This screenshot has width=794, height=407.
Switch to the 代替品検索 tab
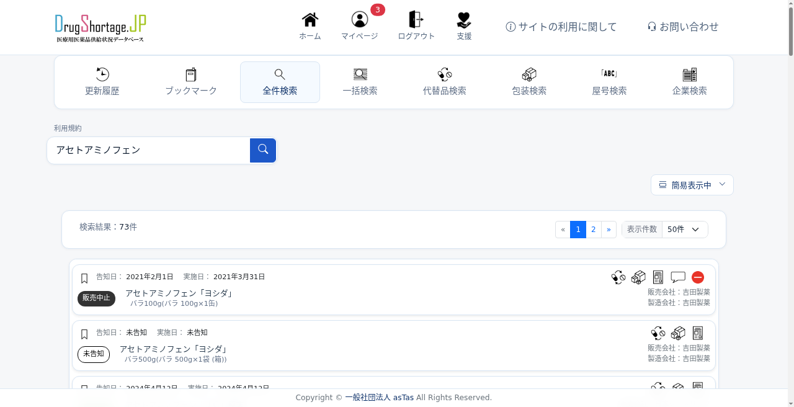pyautogui.click(x=445, y=82)
